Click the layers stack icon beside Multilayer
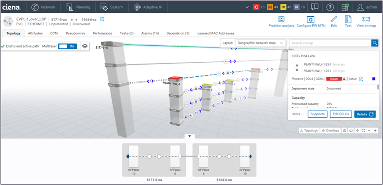The height and width of the screenshot is (185, 383). point(85,46)
